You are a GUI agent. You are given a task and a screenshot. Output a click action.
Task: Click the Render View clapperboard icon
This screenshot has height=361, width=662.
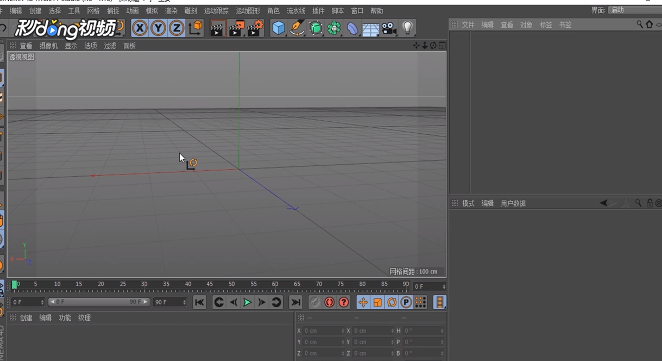218,28
